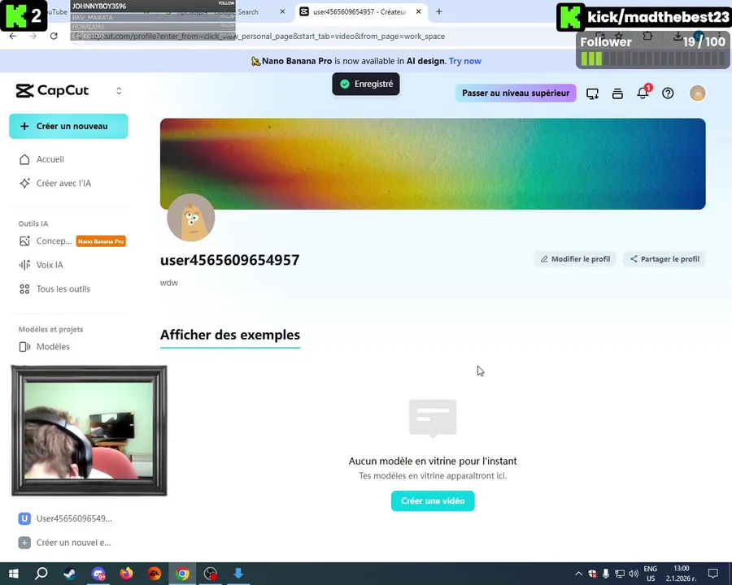Screen dimensions: 732x585
Task: Open the help question mark icon
Action: [668, 93]
